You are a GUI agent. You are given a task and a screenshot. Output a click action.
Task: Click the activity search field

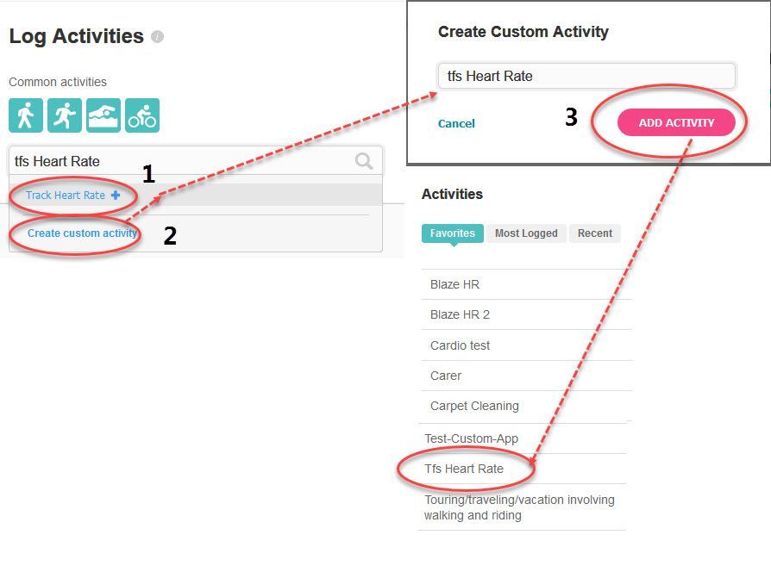point(195,160)
